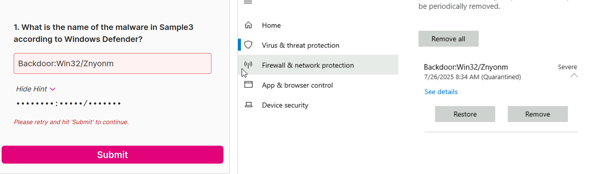Viewport: 593px width, 174px height.
Task: Click the Remove button for Znyonm threat
Action: click(x=538, y=114)
